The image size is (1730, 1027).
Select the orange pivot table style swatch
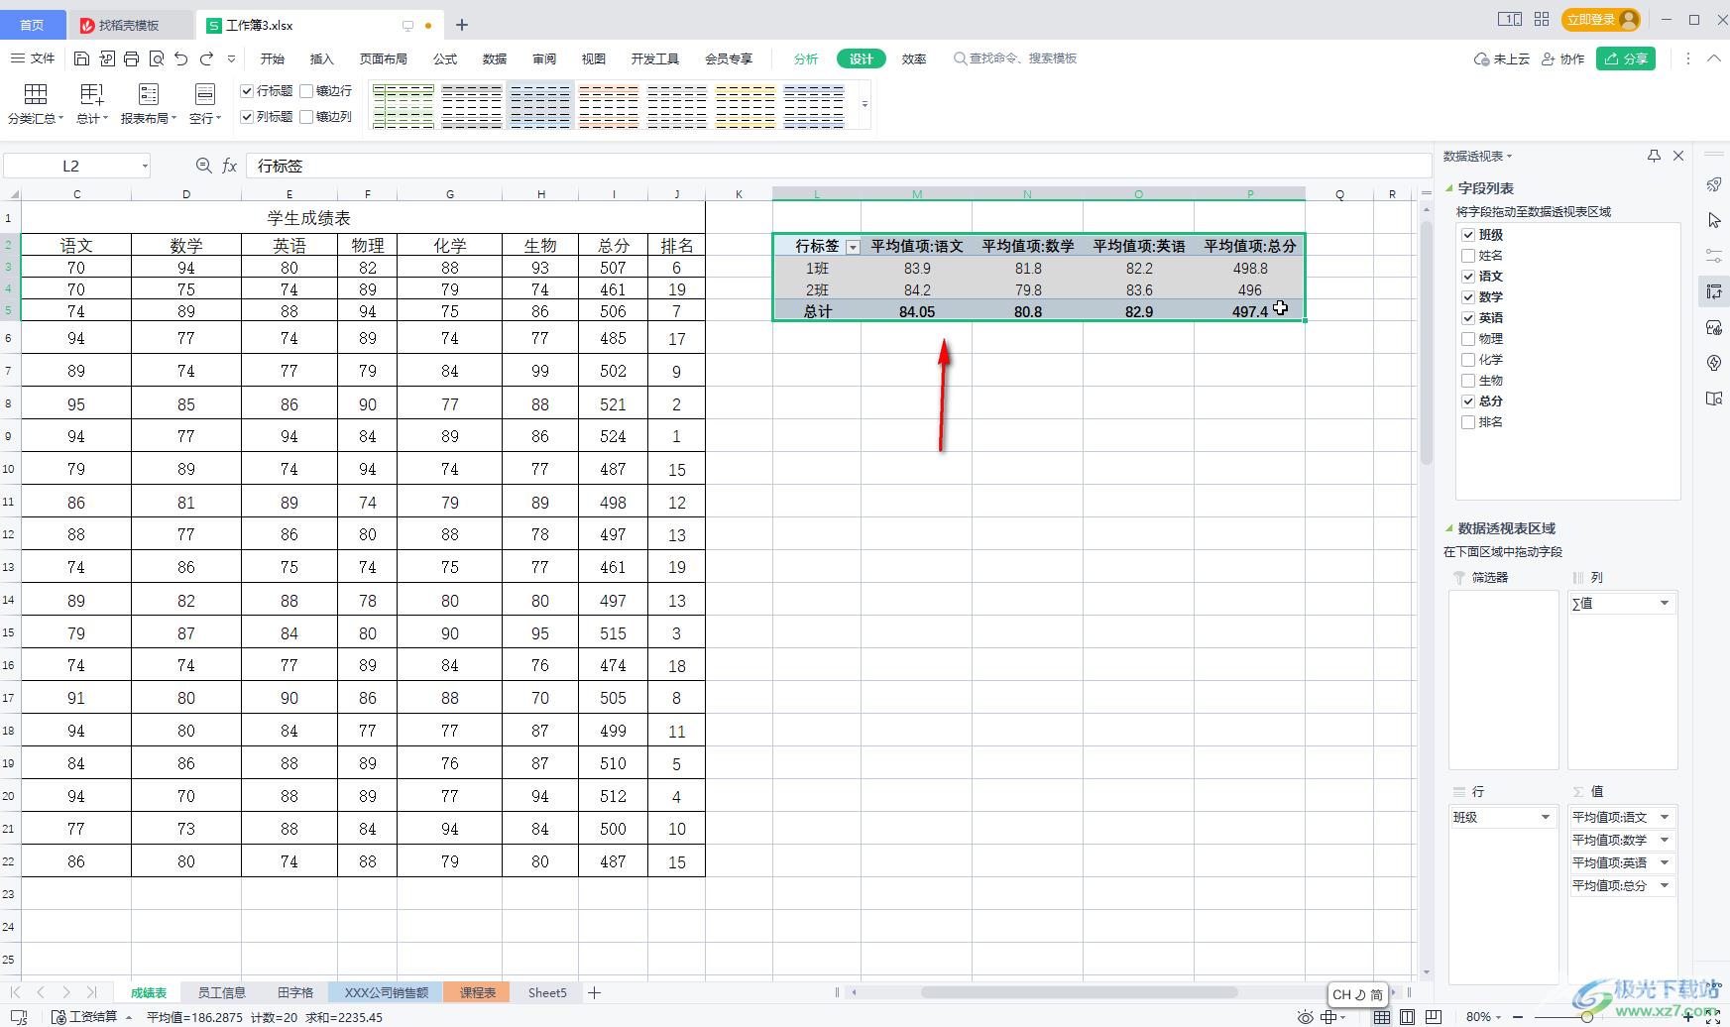point(609,105)
